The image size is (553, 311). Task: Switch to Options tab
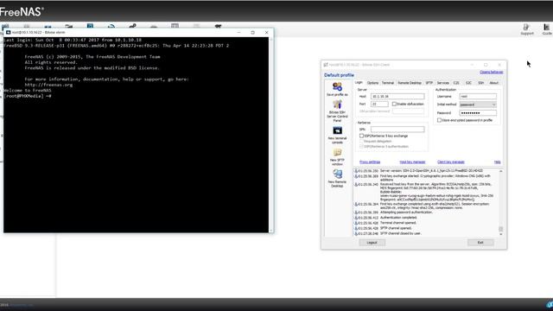click(372, 83)
